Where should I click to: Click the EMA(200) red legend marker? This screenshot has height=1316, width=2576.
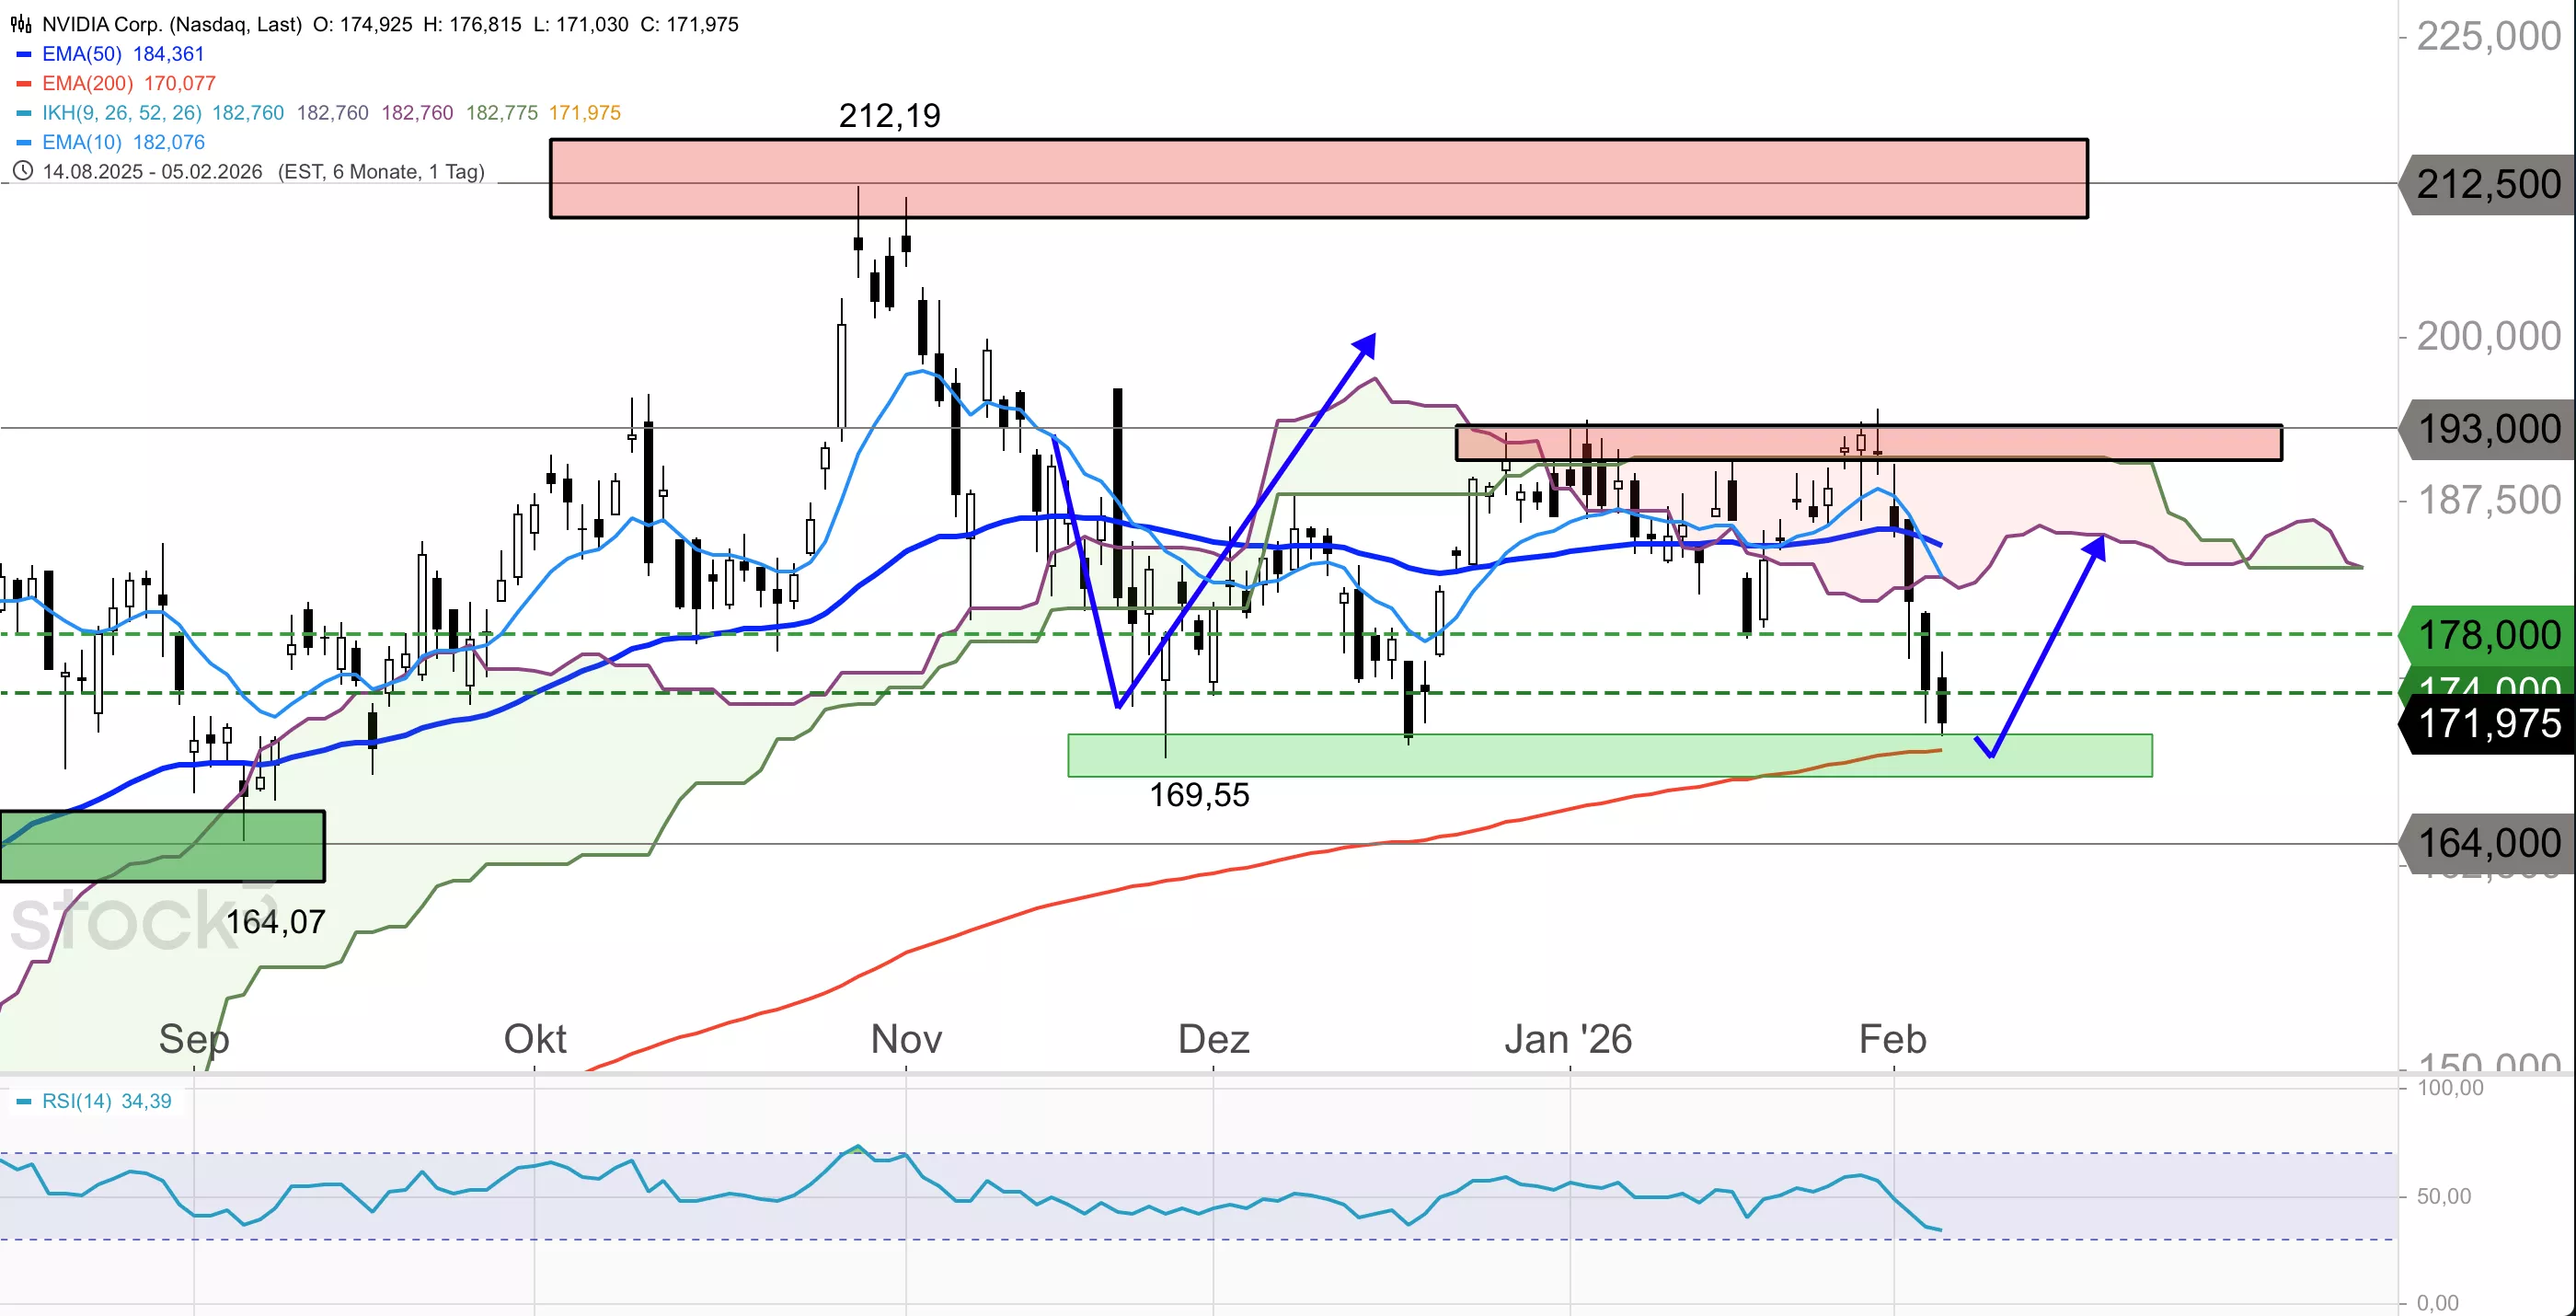pos(24,84)
